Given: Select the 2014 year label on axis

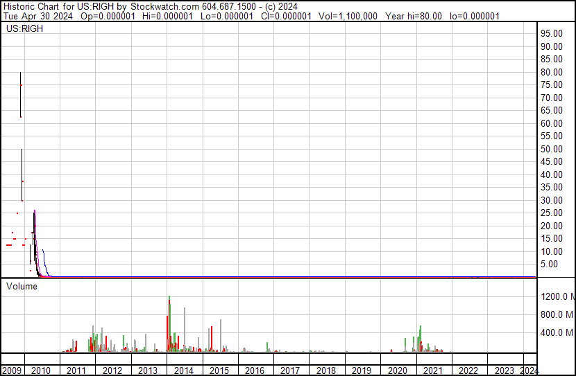Looking at the screenshot, I should pyautogui.click(x=184, y=370).
